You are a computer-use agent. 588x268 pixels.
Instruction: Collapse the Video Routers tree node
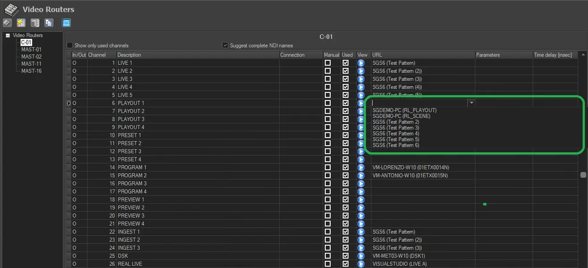tap(8, 35)
